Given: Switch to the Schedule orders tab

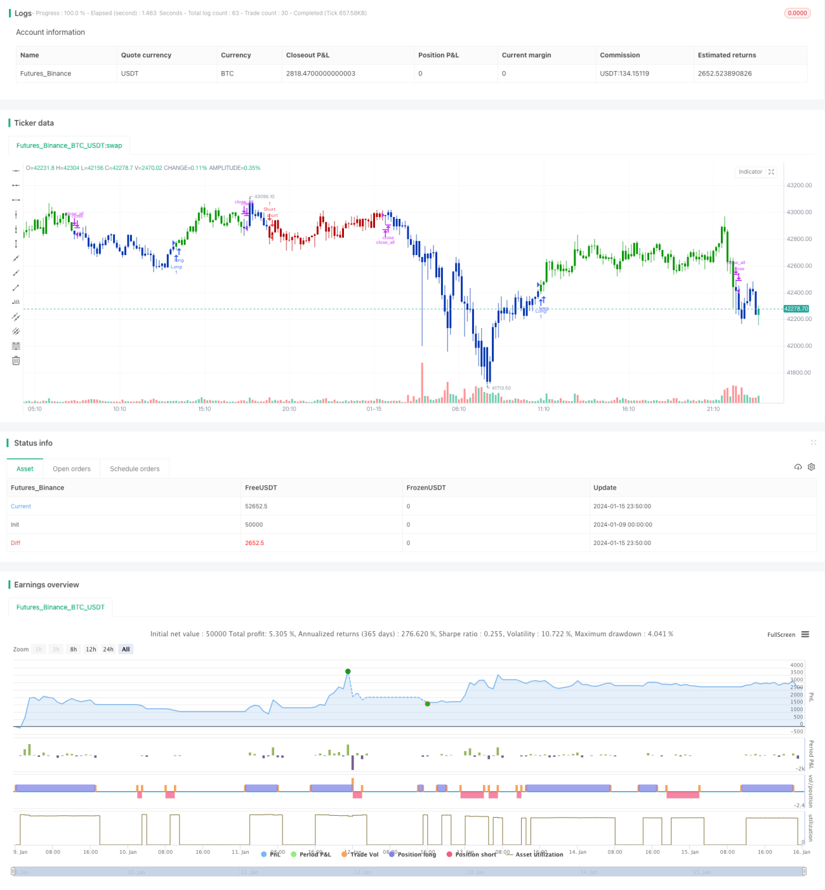Looking at the screenshot, I should click(135, 469).
